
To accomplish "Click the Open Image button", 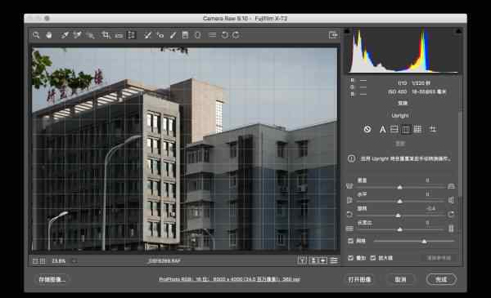I will tap(359, 279).
